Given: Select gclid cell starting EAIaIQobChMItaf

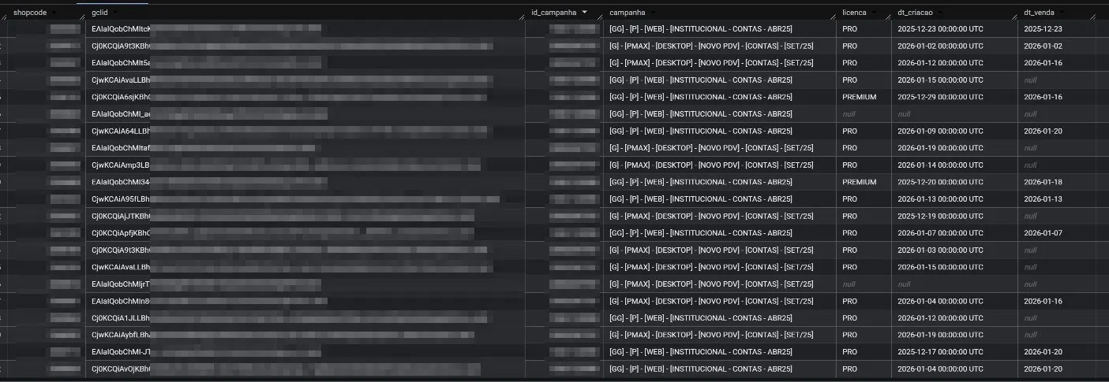Looking at the screenshot, I should tap(305, 148).
